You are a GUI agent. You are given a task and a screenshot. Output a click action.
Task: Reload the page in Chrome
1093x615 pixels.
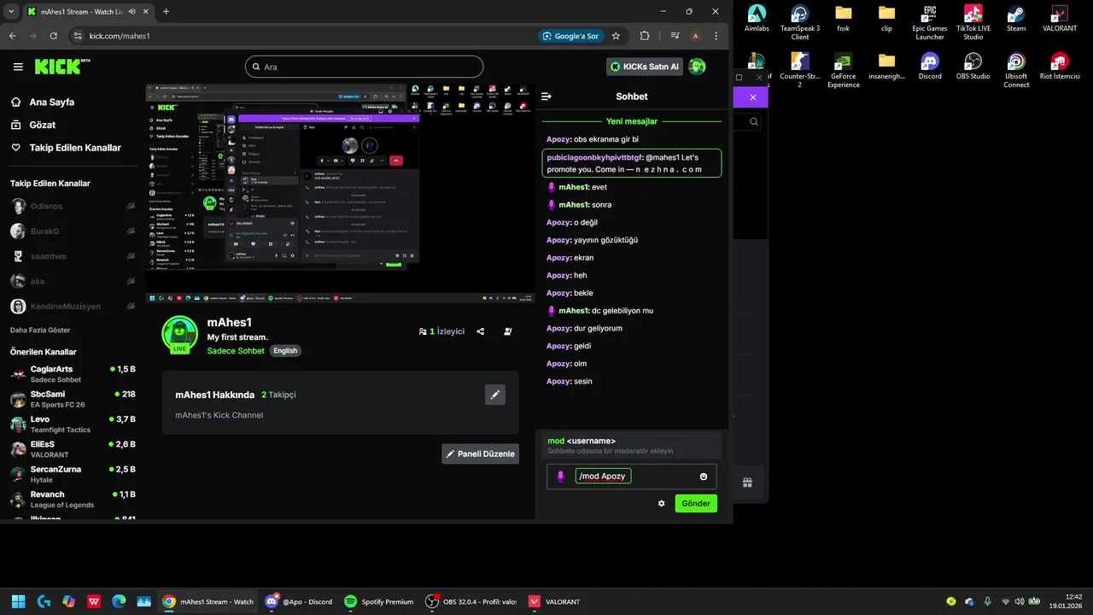[54, 36]
